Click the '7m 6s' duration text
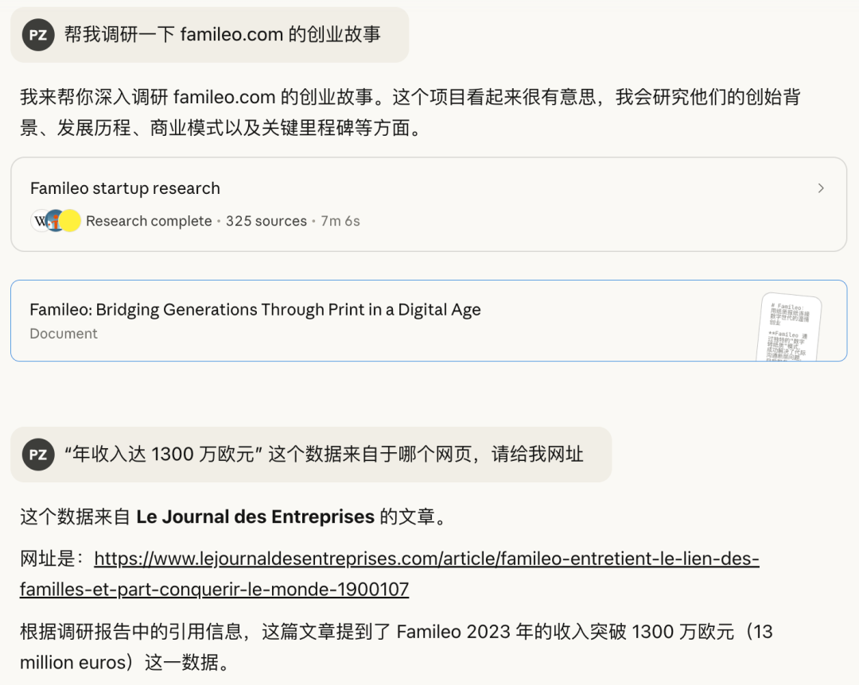This screenshot has height=685, width=859. coord(340,221)
